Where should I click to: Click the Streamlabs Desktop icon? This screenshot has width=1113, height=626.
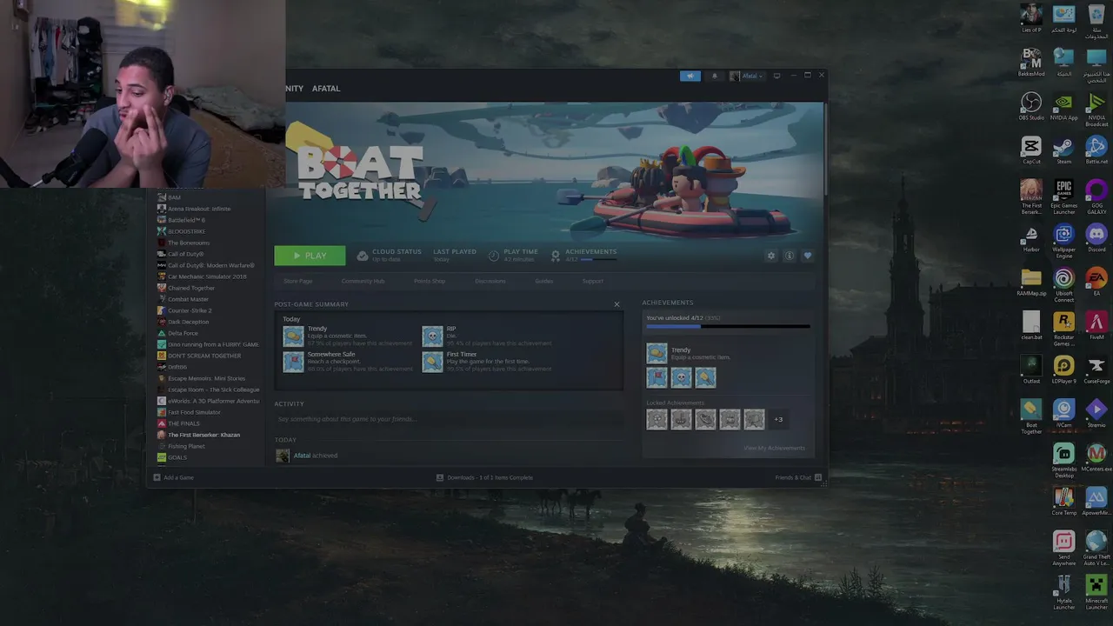[1063, 462]
